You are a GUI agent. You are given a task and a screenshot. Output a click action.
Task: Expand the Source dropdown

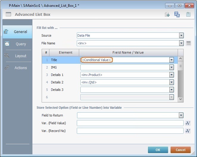click(x=181, y=35)
